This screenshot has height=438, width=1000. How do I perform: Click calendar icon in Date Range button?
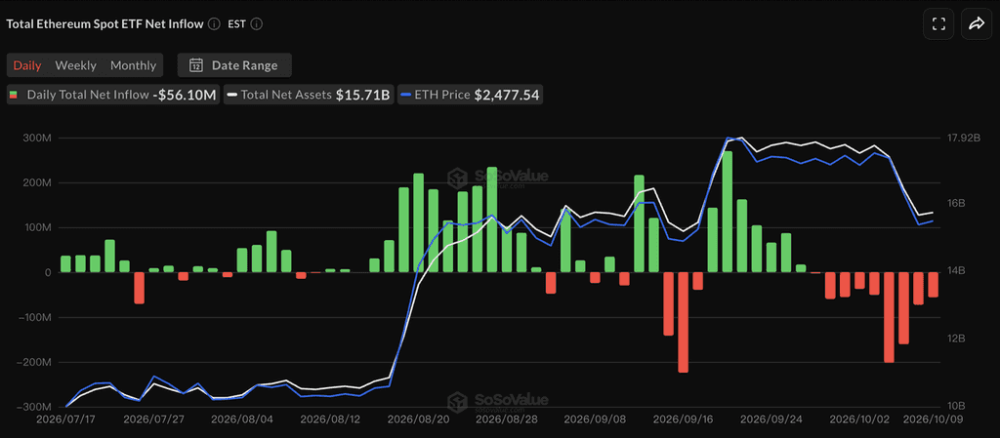point(196,65)
